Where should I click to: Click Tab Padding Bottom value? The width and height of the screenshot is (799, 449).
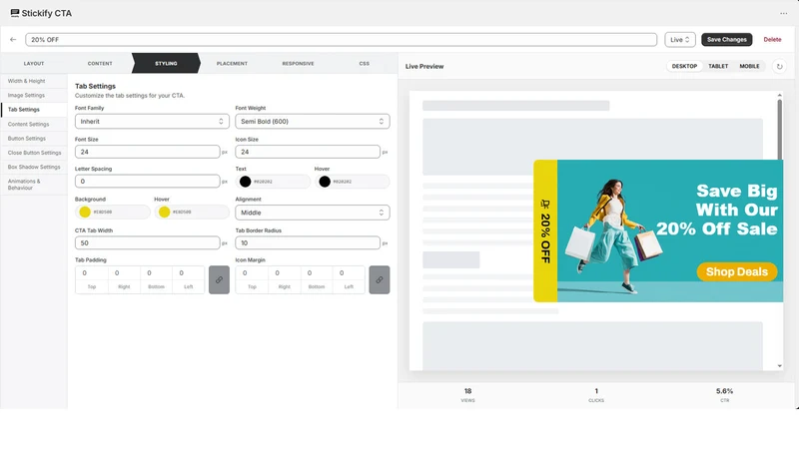[156, 273]
